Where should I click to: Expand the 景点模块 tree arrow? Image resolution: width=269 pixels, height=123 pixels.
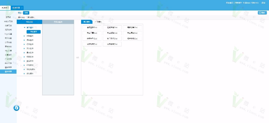pyautogui.click(x=25, y=53)
